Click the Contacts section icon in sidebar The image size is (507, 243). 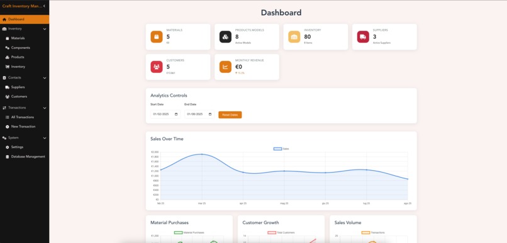click(x=4, y=78)
